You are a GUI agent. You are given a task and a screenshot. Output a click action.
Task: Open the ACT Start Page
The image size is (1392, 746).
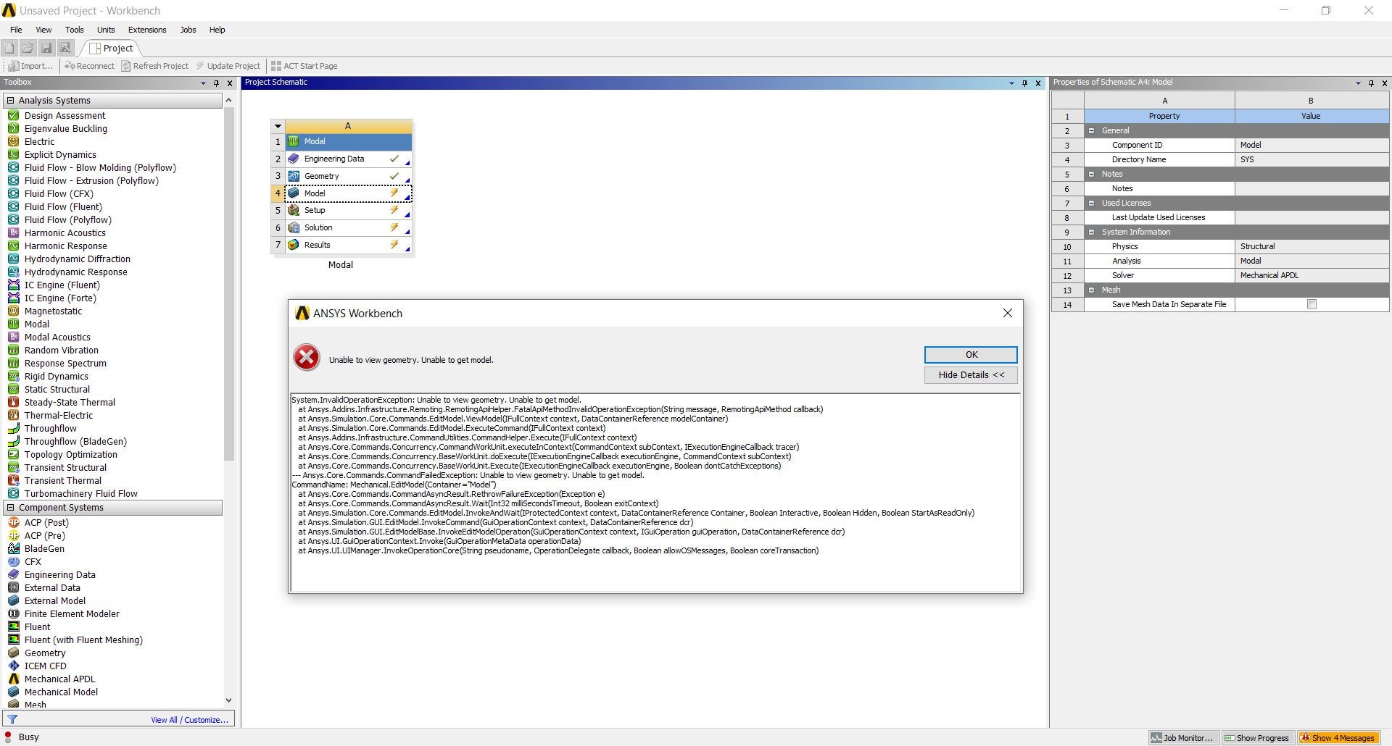tap(304, 66)
